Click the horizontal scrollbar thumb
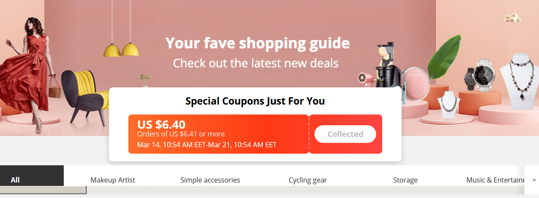Viewport: 539px width, 198px height. tap(43, 190)
